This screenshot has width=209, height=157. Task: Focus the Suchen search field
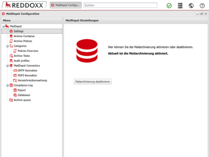tap(120, 5)
